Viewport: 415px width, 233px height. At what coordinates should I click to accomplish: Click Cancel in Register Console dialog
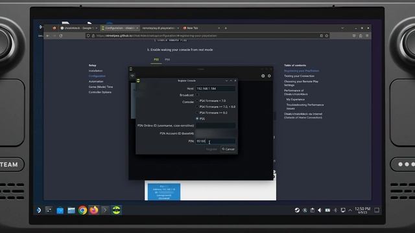point(228,149)
